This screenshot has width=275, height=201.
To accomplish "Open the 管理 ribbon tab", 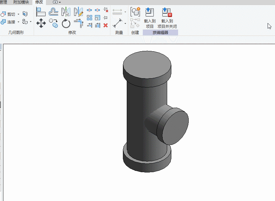I will [3, 2].
